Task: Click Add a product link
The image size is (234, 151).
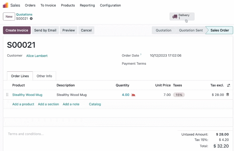Action: [23, 104]
